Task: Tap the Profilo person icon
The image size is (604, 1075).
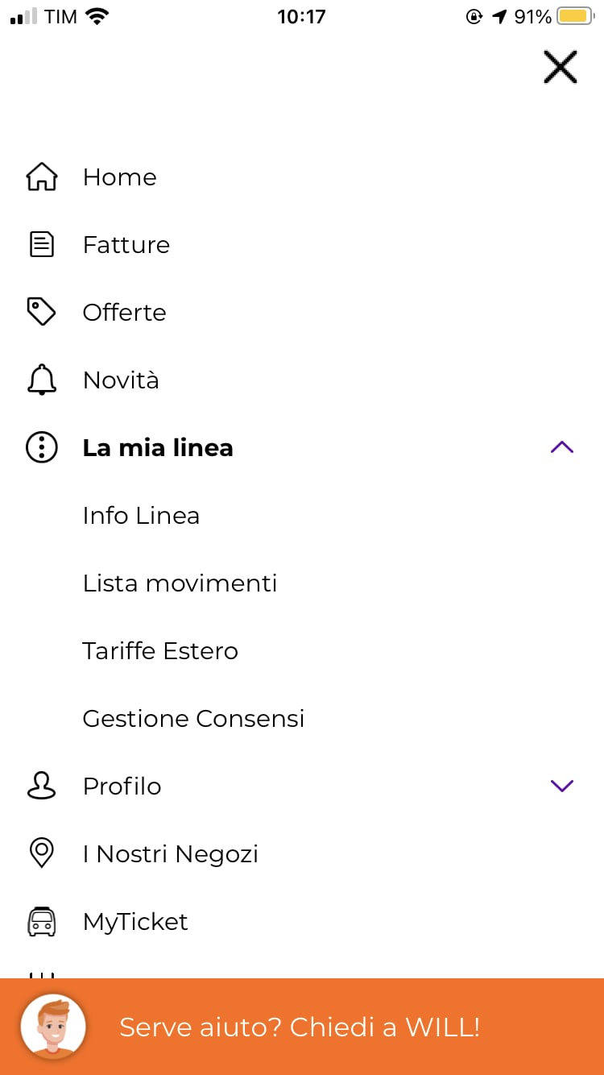Action: [x=42, y=786]
